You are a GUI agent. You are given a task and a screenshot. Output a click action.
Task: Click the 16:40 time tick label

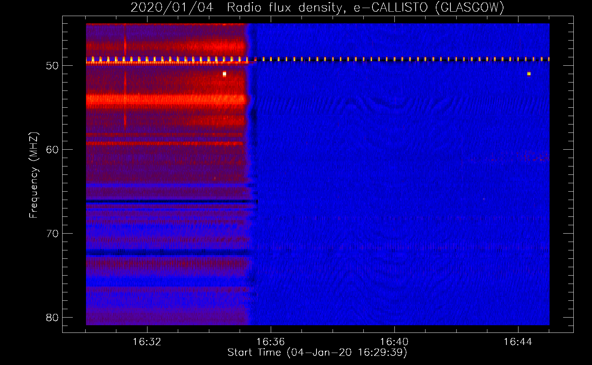click(394, 342)
